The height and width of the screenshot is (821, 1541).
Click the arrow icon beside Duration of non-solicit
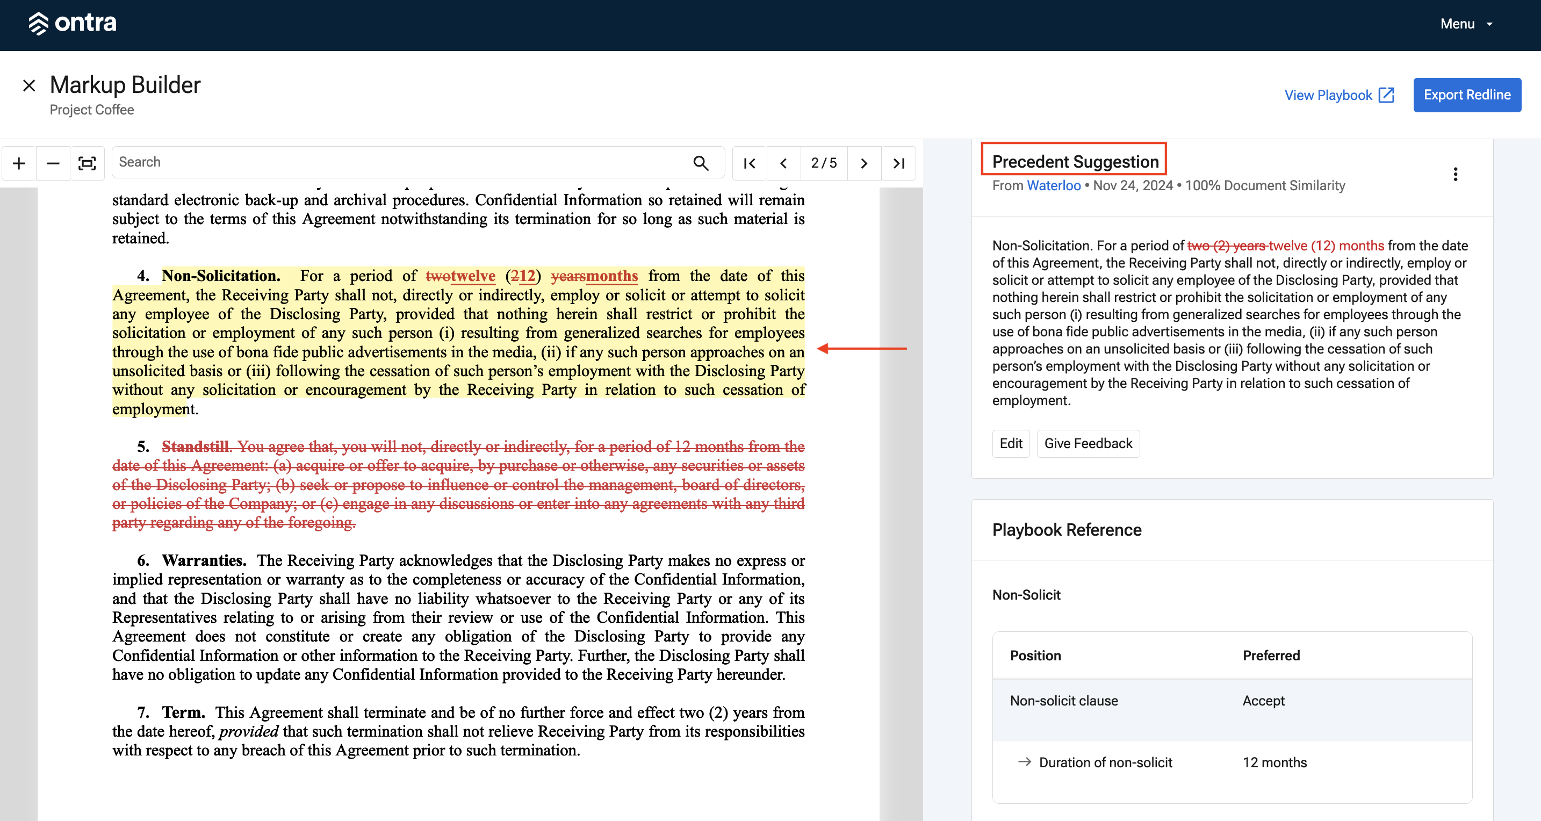click(x=1024, y=762)
